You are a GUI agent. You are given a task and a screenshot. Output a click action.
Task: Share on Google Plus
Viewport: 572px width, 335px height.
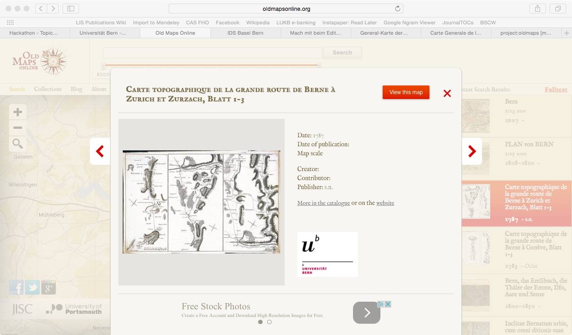click(x=49, y=287)
